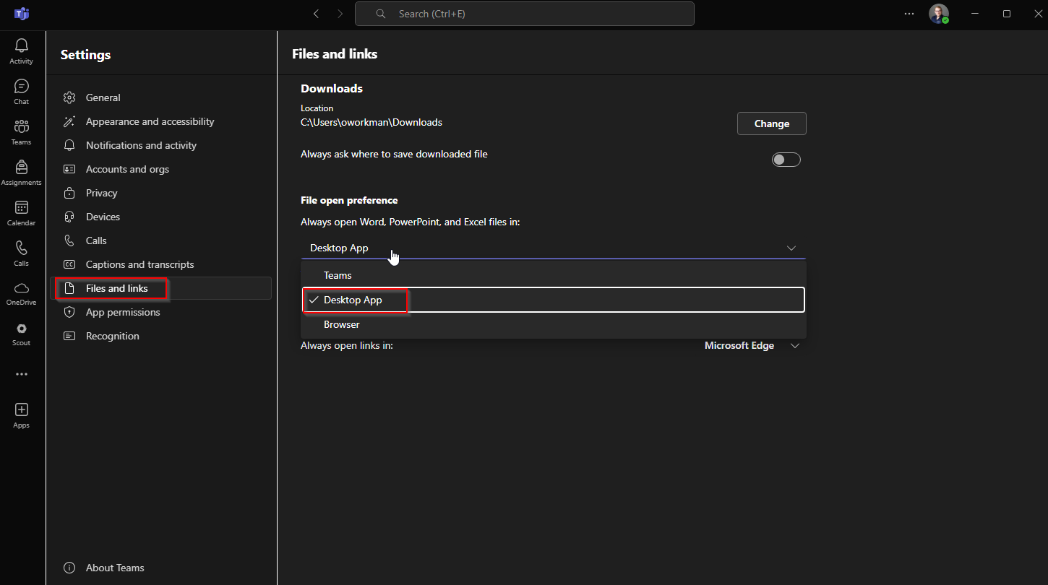Open the Calendar icon
Screen dimensions: 1048x585
(x=22, y=212)
